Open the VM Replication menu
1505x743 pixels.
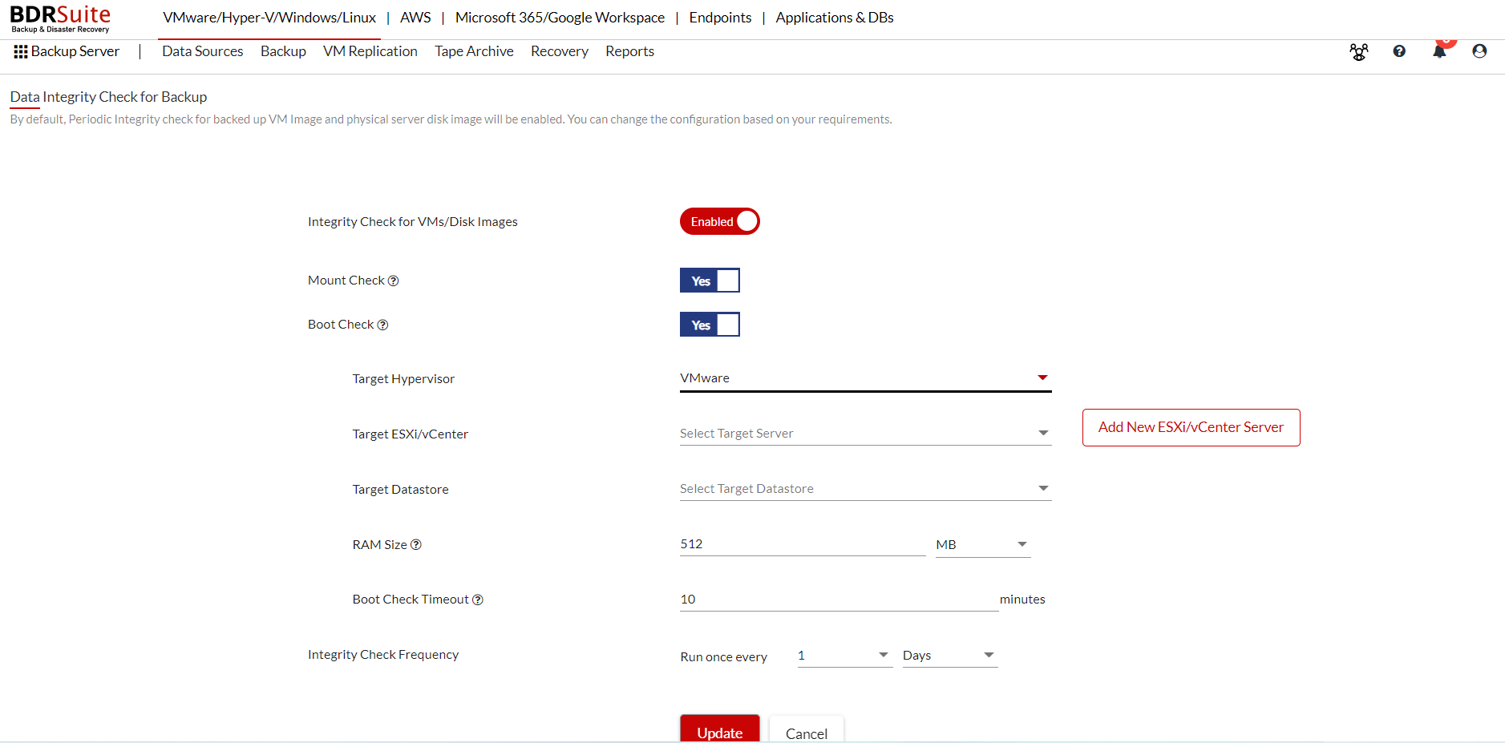[x=370, y=51]
